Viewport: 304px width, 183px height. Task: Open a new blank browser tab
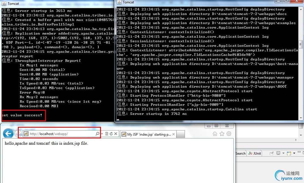pyautogui.click(x=180, y=134)
